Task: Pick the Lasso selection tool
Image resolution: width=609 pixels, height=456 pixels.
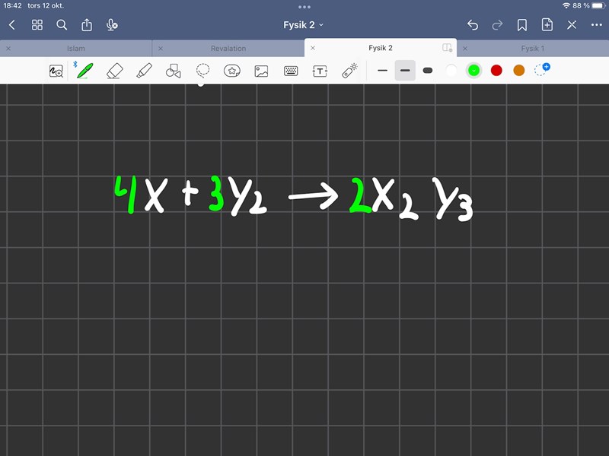Action: [202, 71]
